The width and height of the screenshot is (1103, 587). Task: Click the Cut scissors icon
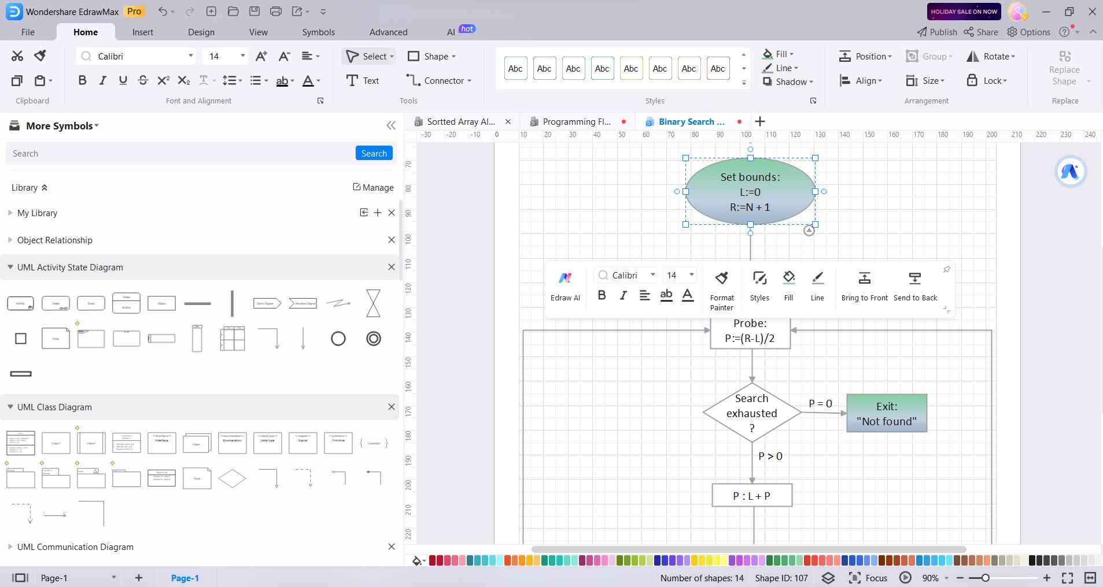[17, 56]
